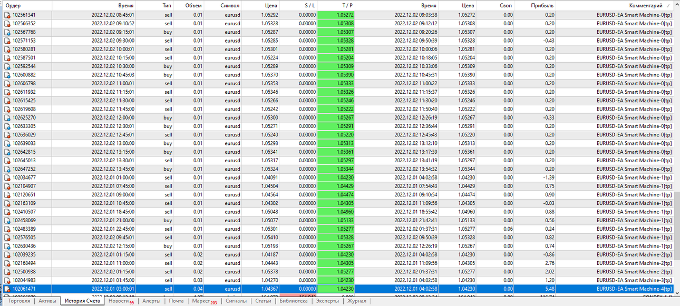Click the icon of highlighted order 102061471

click(7, 289)
